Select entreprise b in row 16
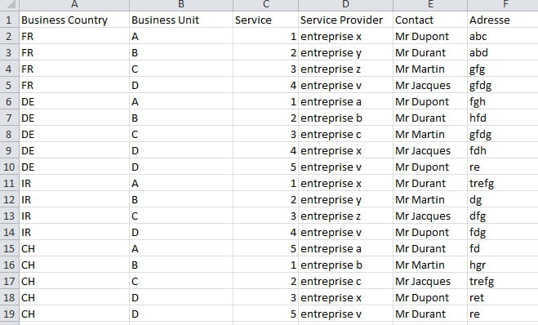This screenshot has height=325, width=538. (x=345, y=265)
